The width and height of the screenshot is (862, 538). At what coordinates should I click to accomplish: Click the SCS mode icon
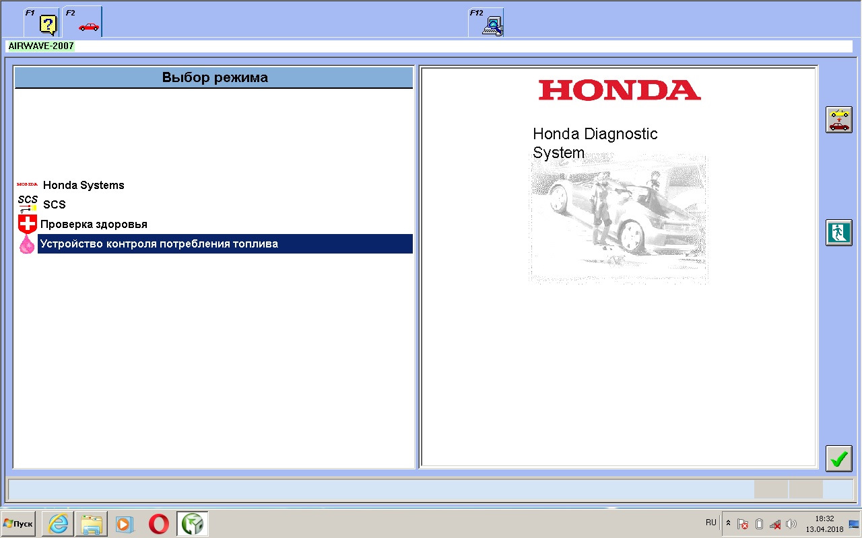tap(28, 204)
